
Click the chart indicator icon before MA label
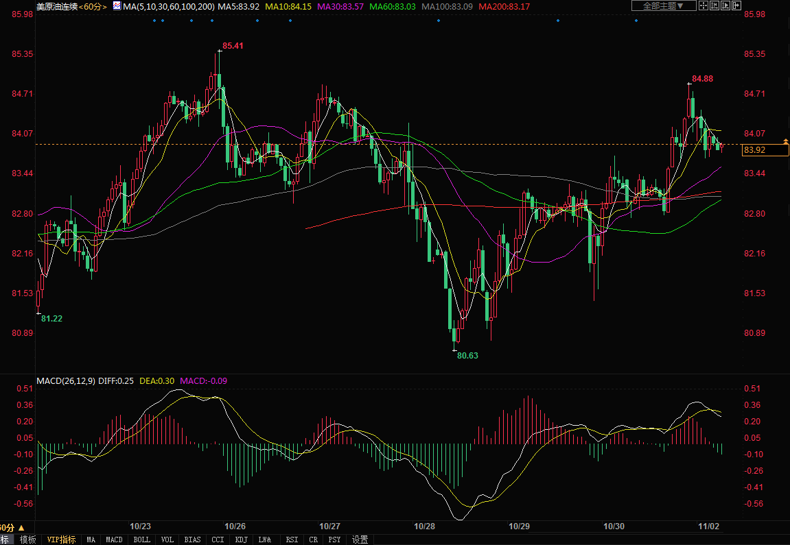point(116,6)
